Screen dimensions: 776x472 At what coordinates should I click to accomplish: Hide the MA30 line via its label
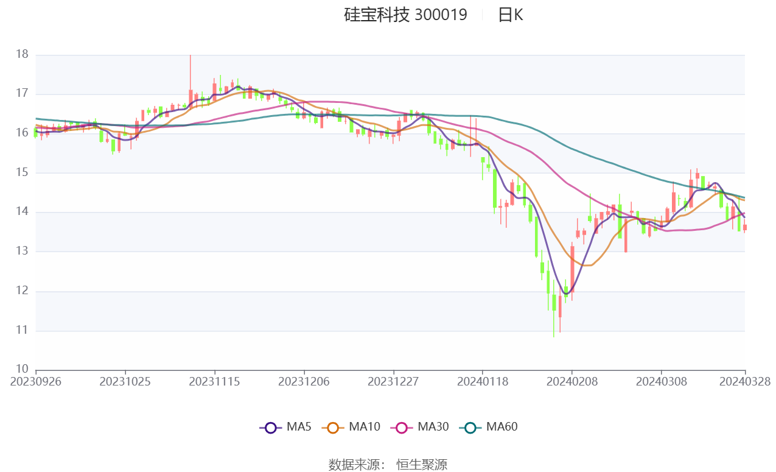[433, 427]
